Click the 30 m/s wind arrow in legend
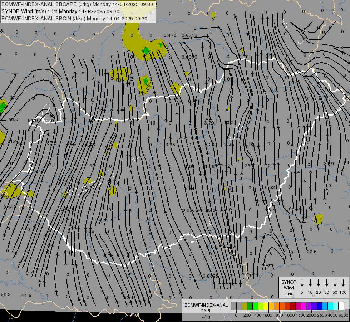The width and height of the screenshot is (350, 322). coord(326,283)
